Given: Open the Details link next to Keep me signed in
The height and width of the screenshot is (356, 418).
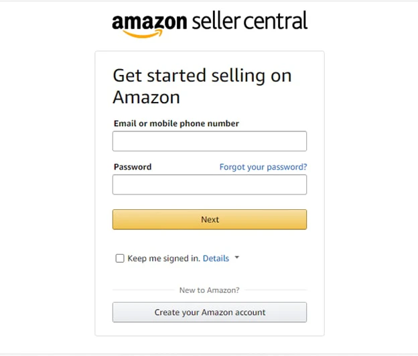Looking at the screenshot, I should click(216, 258).
